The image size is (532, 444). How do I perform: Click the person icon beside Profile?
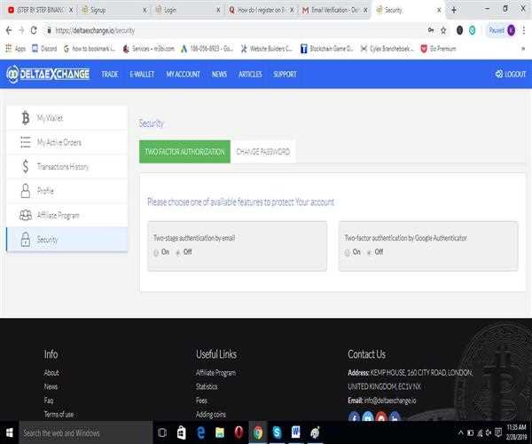click(x=25, y=191)
